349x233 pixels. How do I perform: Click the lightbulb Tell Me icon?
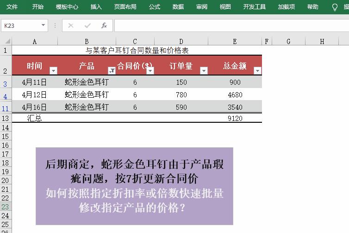(335, 7)
